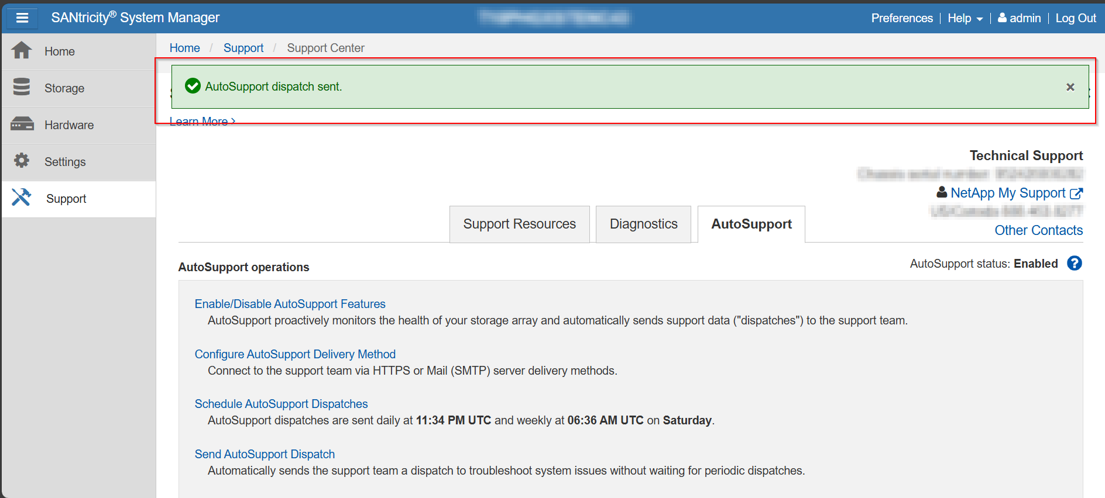Open the admin user menu
This screenshot has width=1105, height=498.
tap(1019, 18)
